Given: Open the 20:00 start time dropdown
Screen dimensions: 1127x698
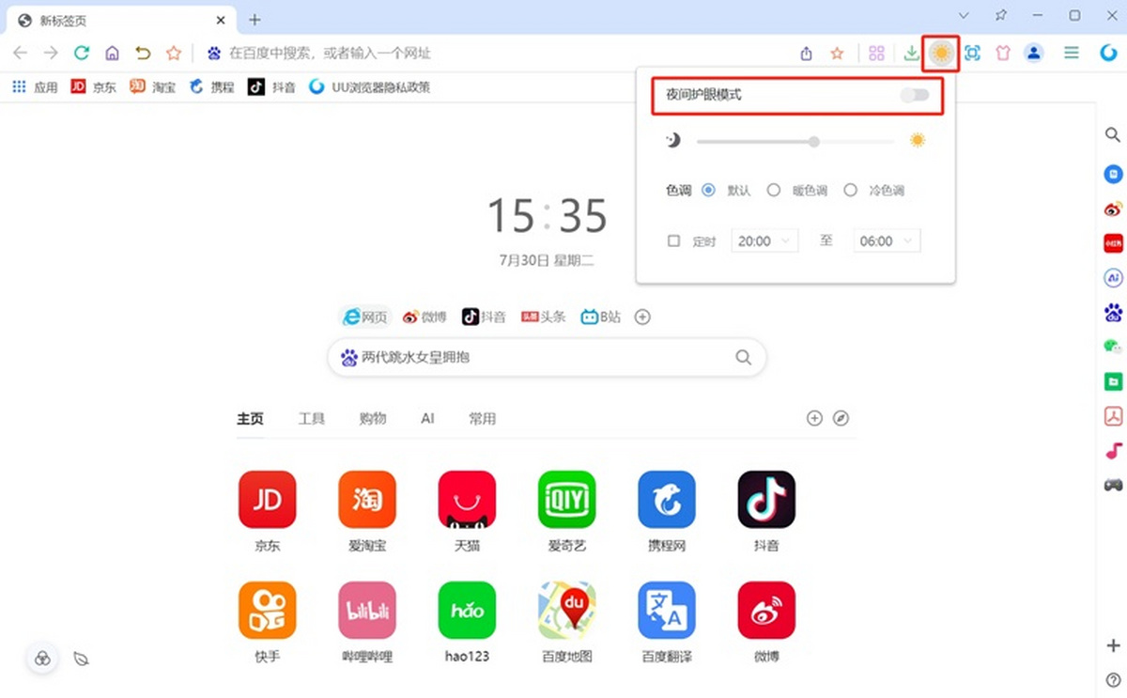Looking at the screenshot, I should pos(764,241).
